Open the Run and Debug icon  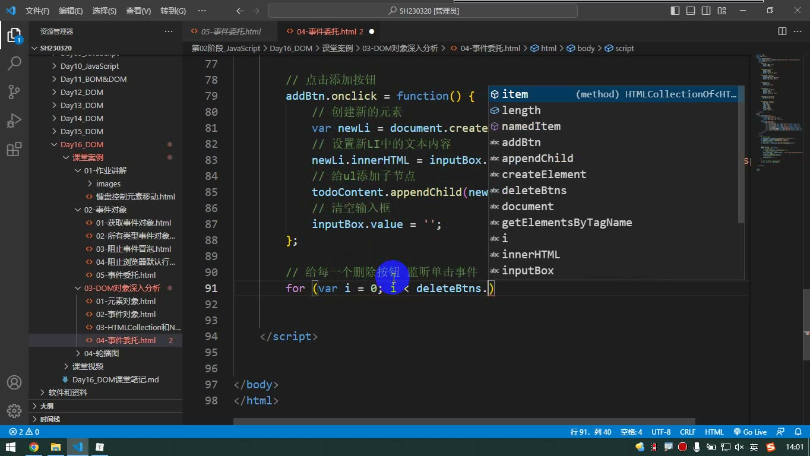(14, 121)
